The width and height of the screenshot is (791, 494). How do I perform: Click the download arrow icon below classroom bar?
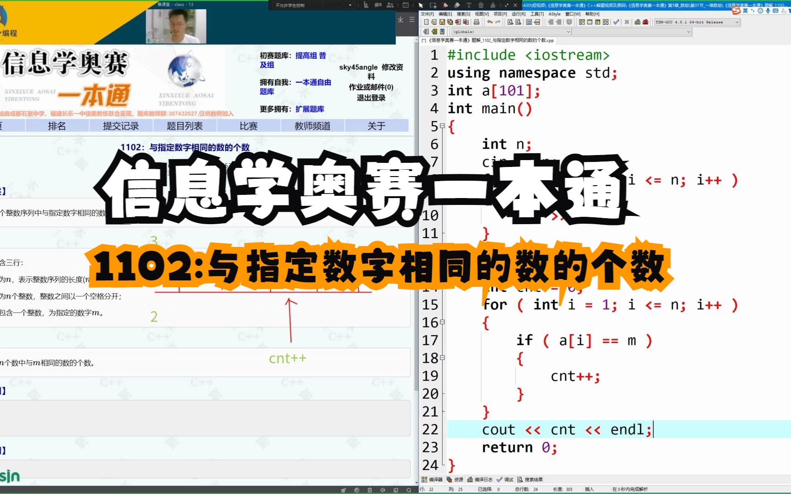click(x=401, y=19)
